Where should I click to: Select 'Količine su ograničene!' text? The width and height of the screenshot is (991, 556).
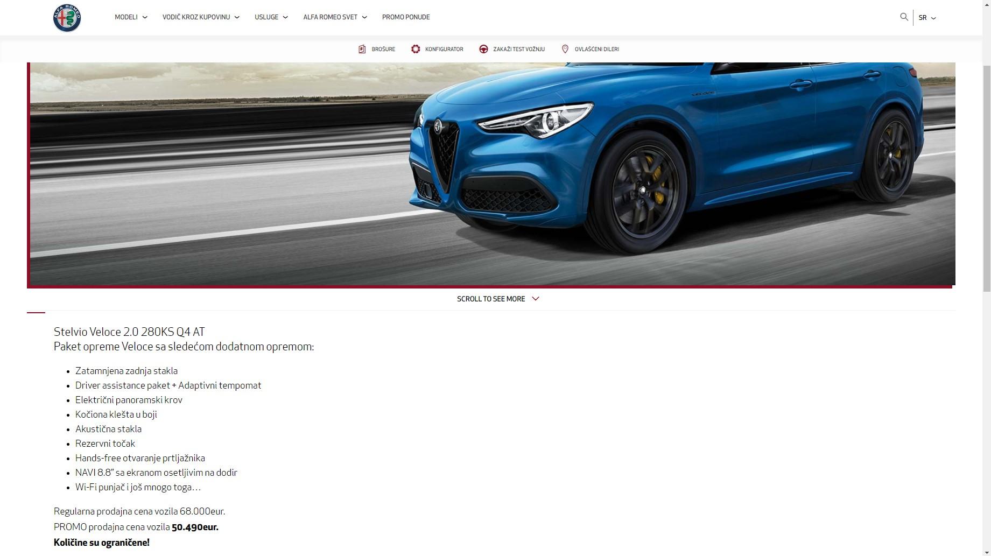tap(102, 543)
